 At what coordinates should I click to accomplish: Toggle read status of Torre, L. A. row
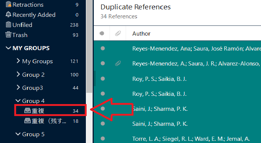click(x=103, y=139)
